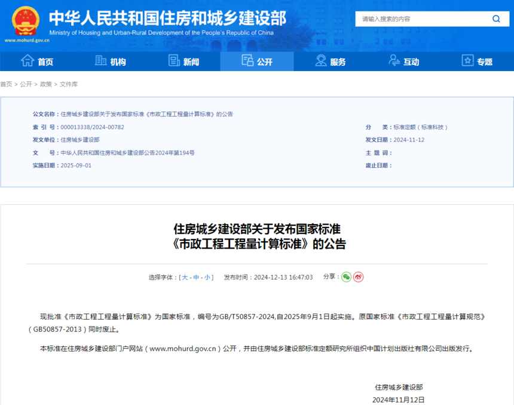This screenshot has height=405, width=514.
Task: Open the 新闻 navigation menu
Action: [183, 62]
